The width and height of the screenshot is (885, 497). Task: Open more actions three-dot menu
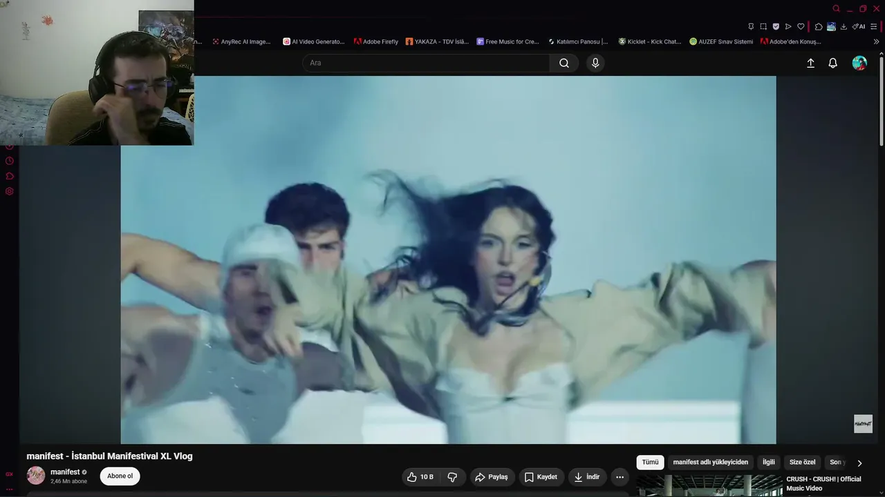[x=619, y=477]
